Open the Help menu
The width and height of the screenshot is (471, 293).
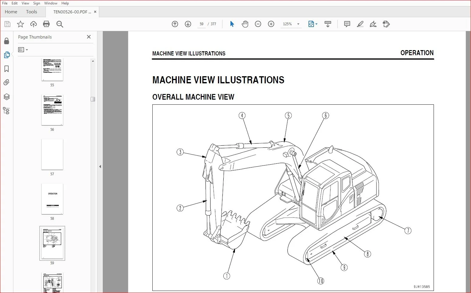pos(65,3)
